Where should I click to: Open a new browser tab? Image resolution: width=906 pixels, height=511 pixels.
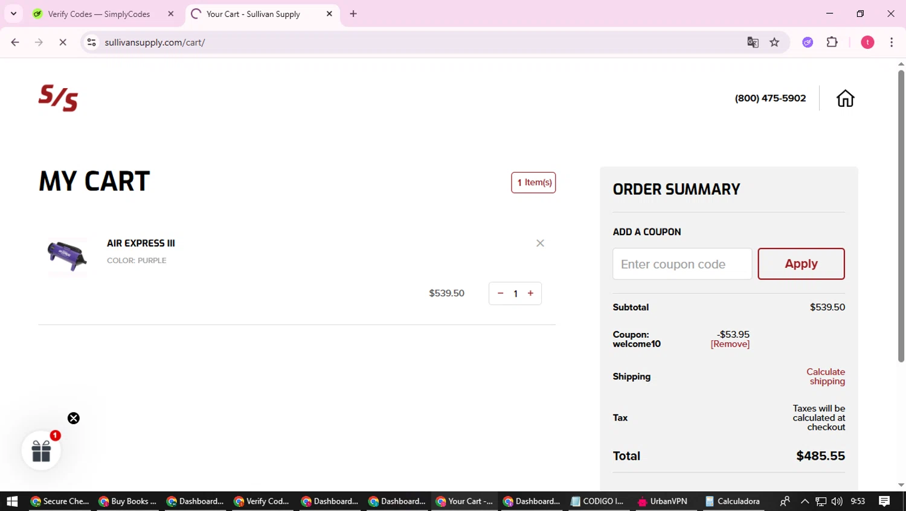(353, 14)
